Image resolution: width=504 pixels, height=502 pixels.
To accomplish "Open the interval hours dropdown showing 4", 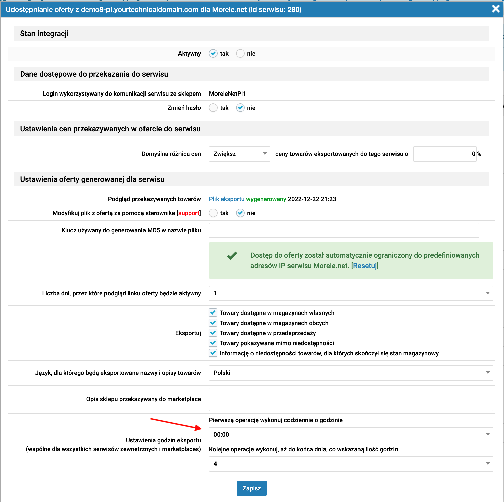I will (x=351, y=464).
